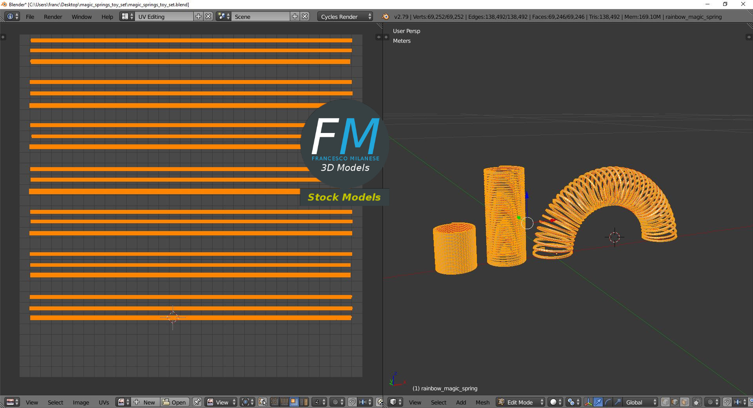Screen dimensions: 753x408
Task: Expand UV editor left tool region
Action: click(x=3, y=37)
